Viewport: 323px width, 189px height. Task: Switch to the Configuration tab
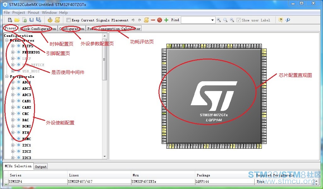[x=72, y=29]
